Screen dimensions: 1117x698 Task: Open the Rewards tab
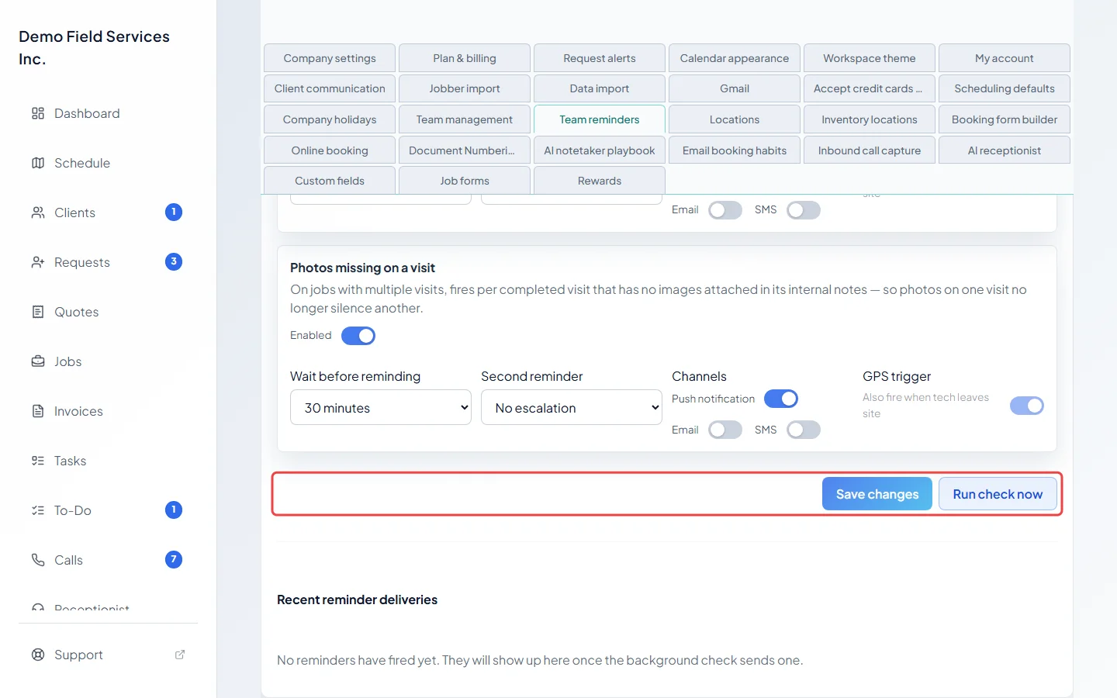click(600, 181)
